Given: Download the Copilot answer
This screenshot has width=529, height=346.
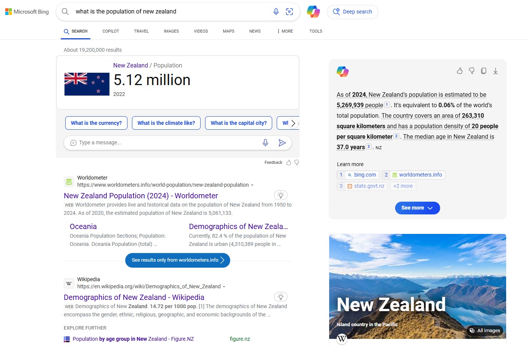Looking at the screenshot, I should click(495, 71).
